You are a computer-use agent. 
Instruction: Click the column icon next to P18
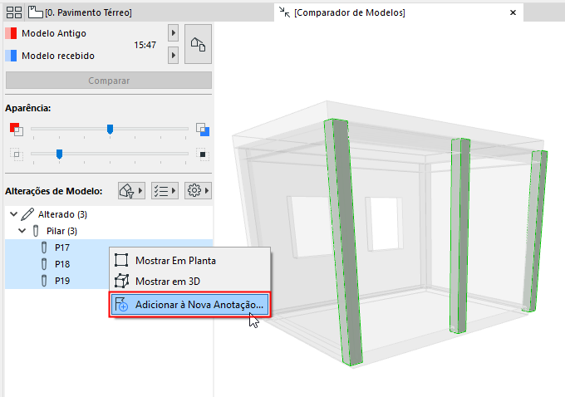pos(44,264)
